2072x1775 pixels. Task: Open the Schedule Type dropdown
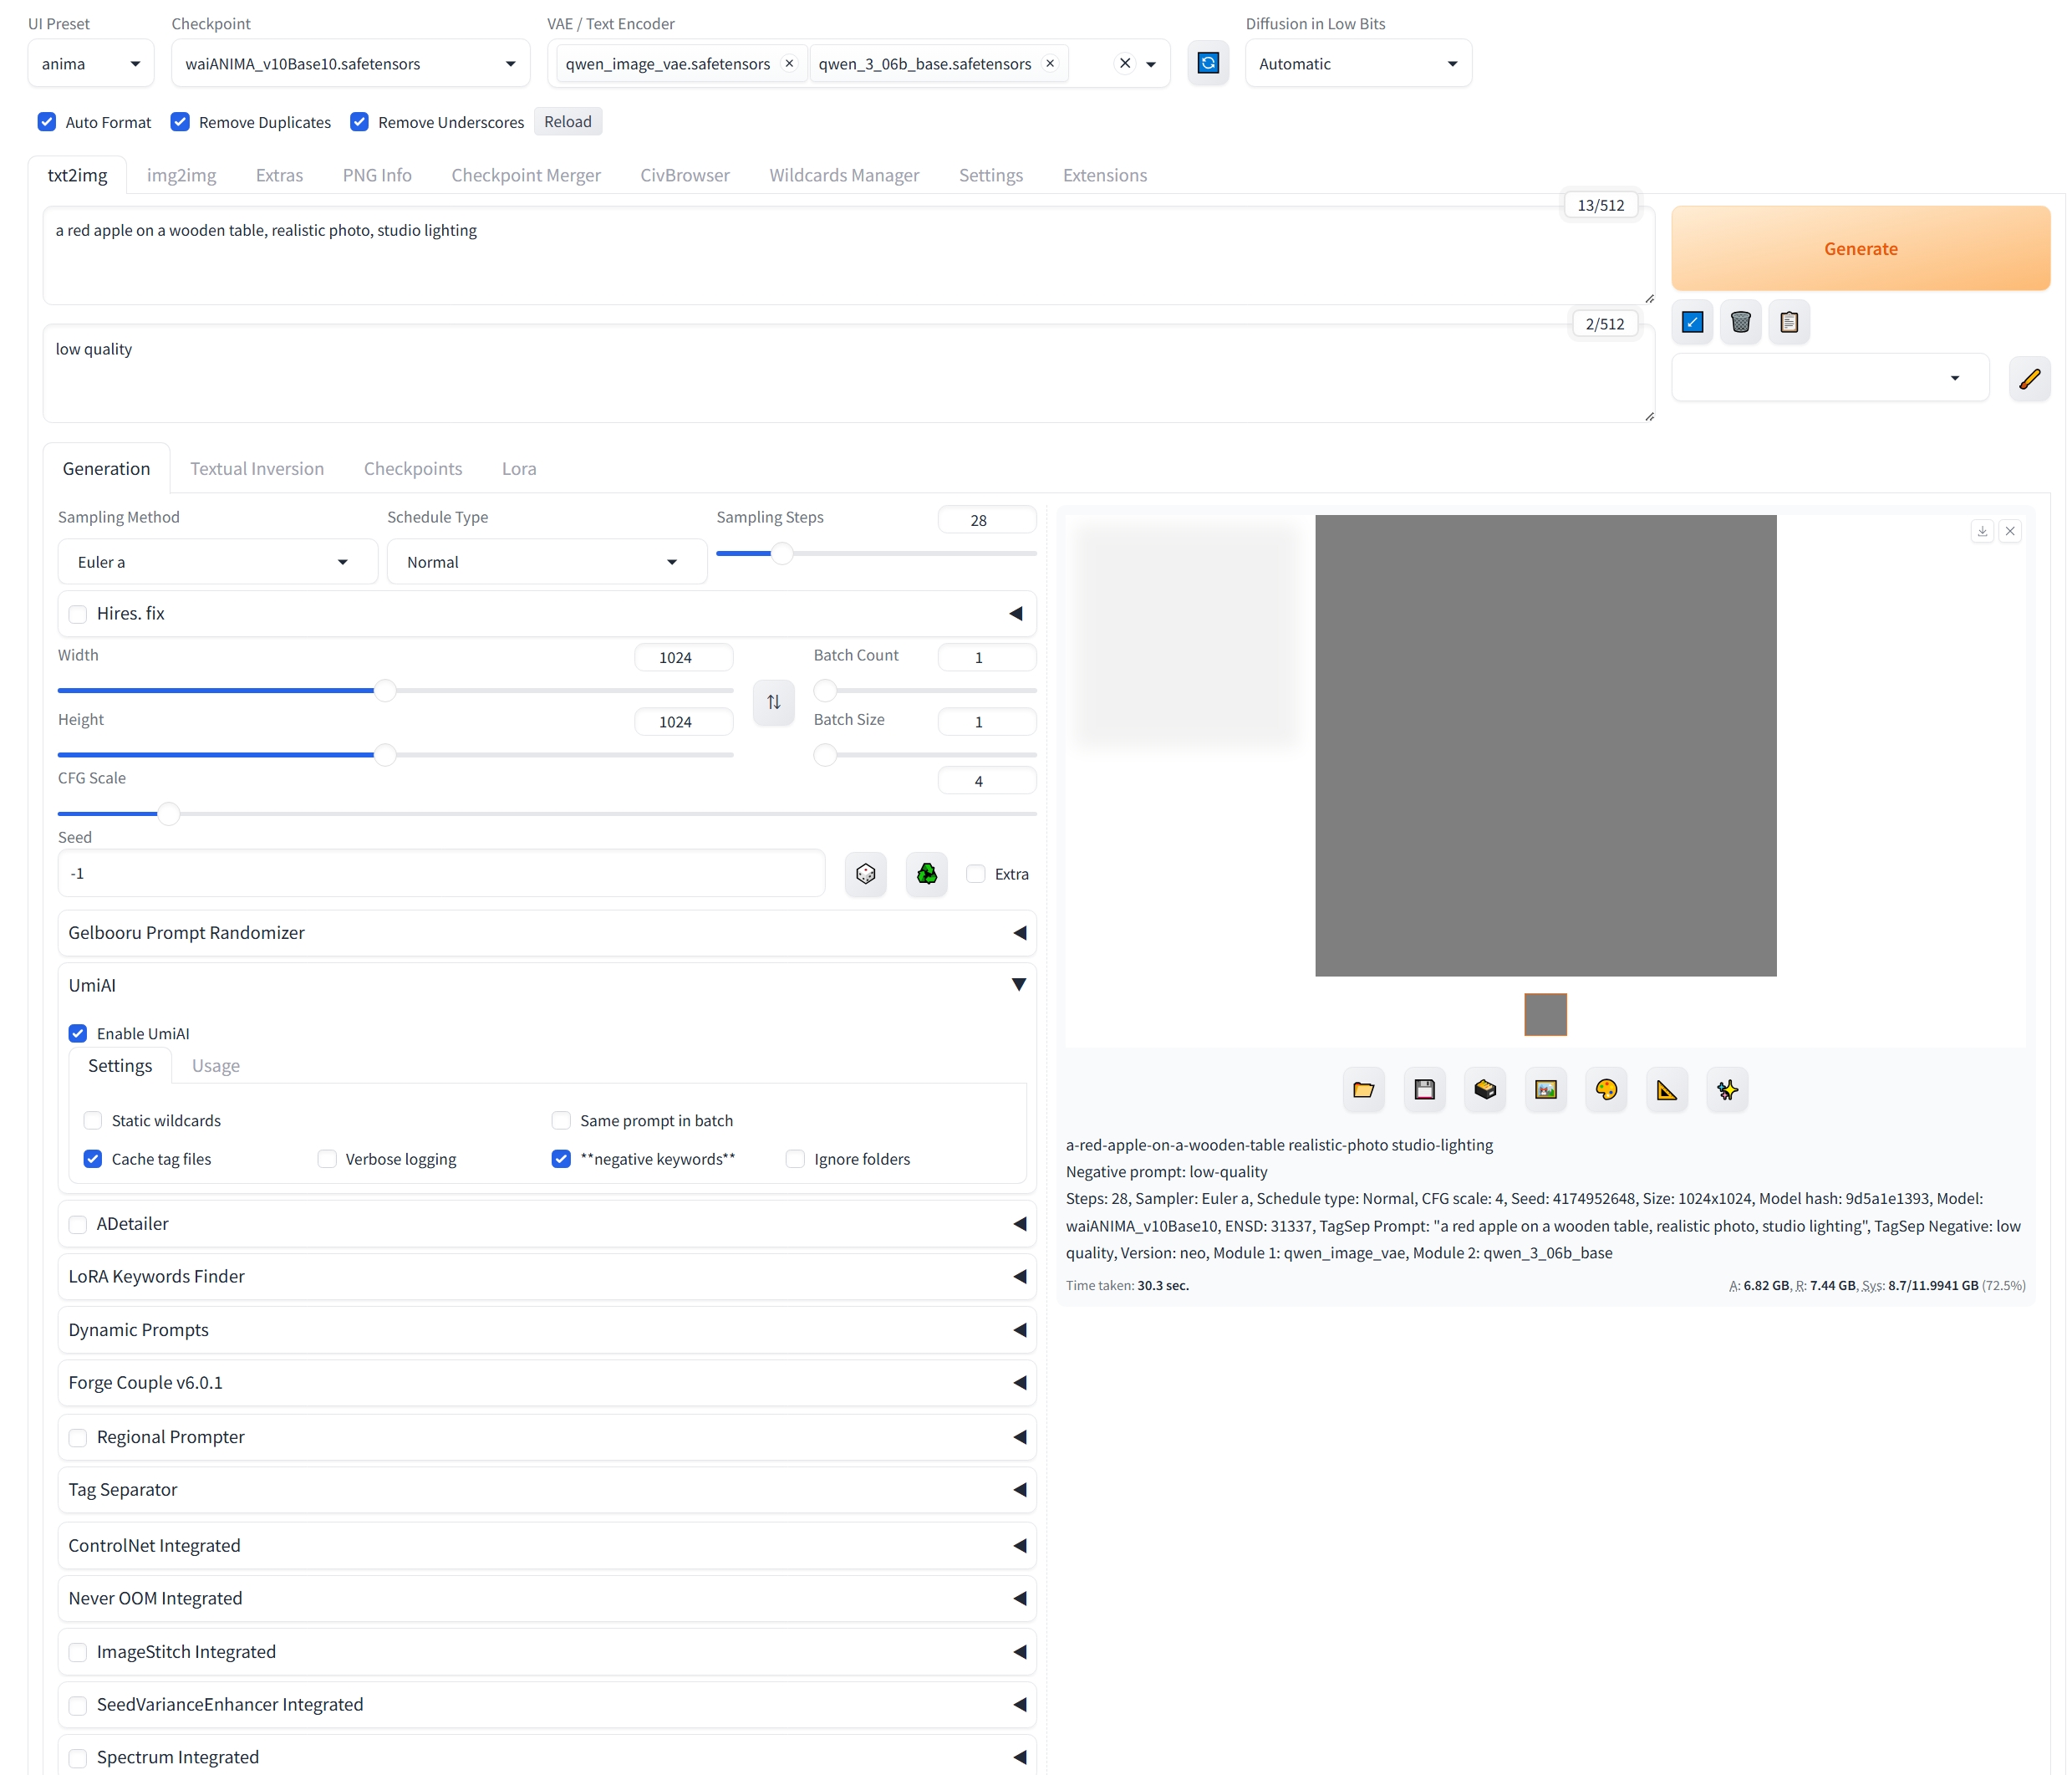click(x=547, y=563)
